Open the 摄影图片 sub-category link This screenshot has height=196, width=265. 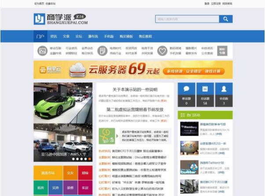191,48
